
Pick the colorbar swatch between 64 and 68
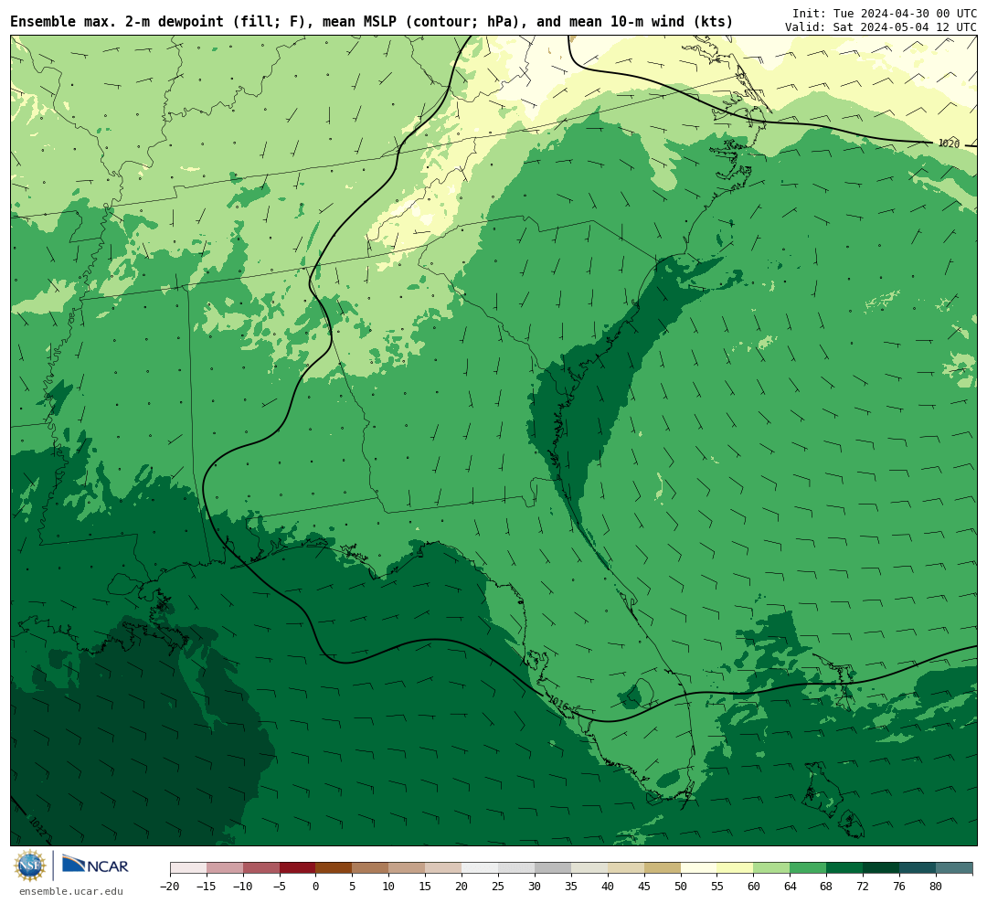point(809,868)
